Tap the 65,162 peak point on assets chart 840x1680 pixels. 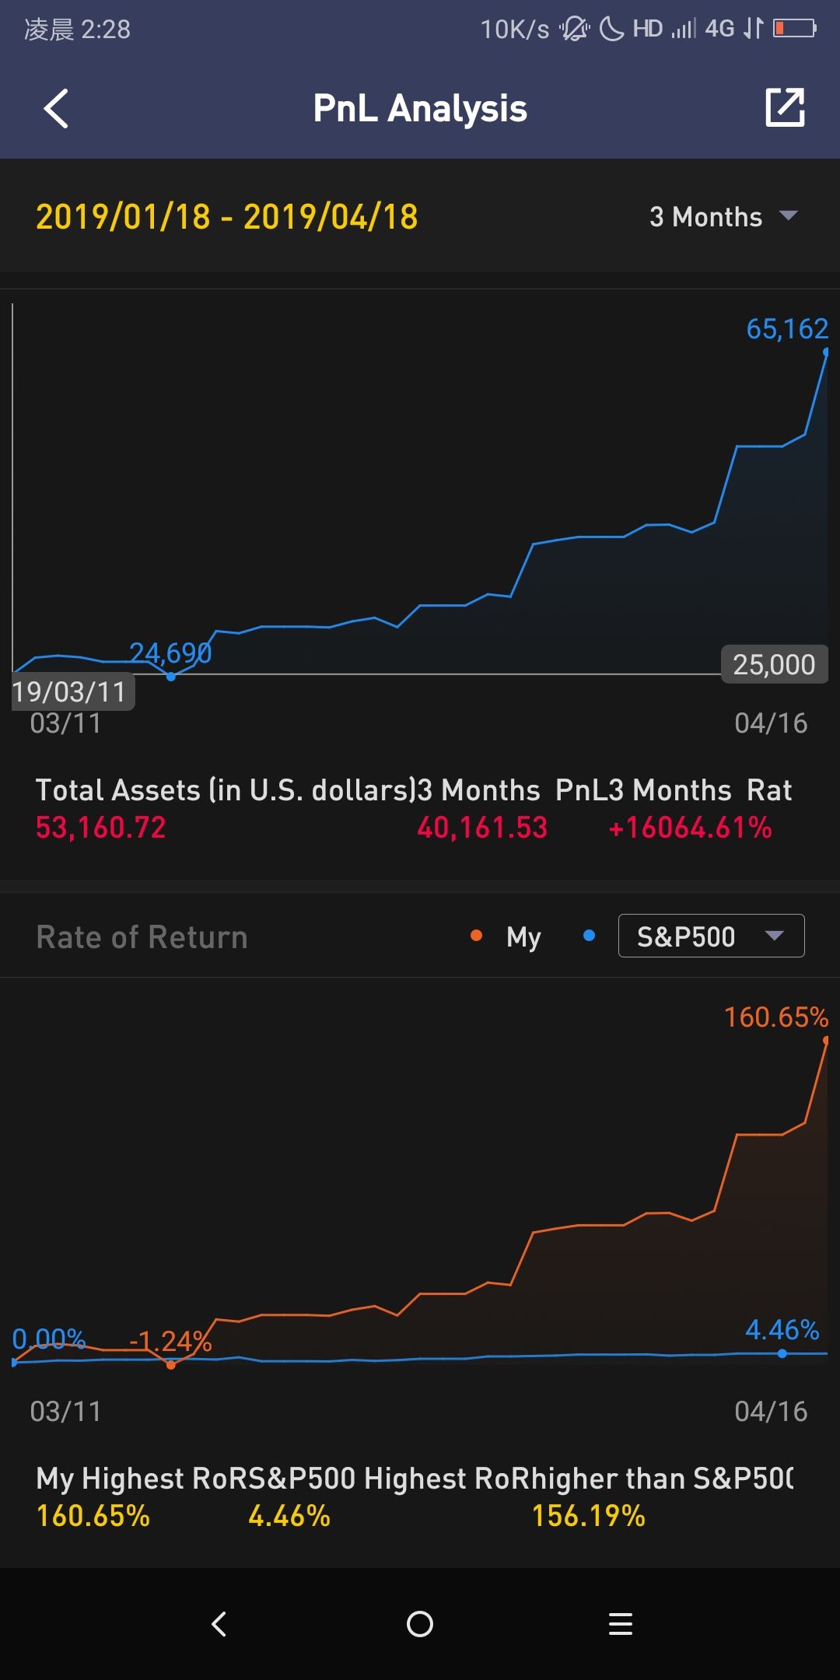[826, 352]
